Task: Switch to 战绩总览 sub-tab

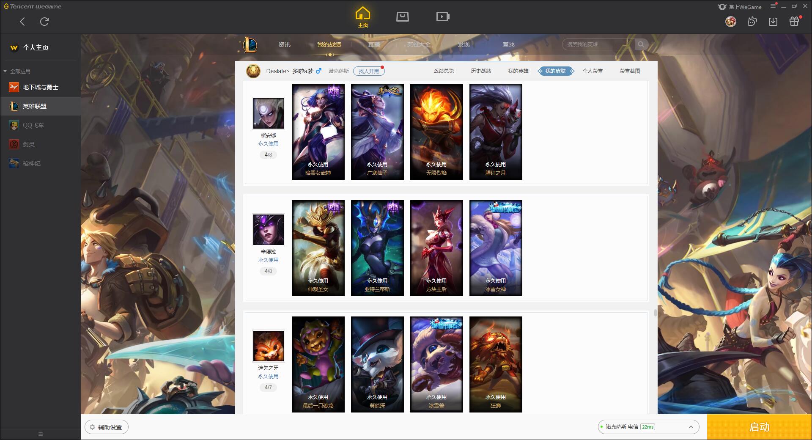Action: tap(444, 71)
